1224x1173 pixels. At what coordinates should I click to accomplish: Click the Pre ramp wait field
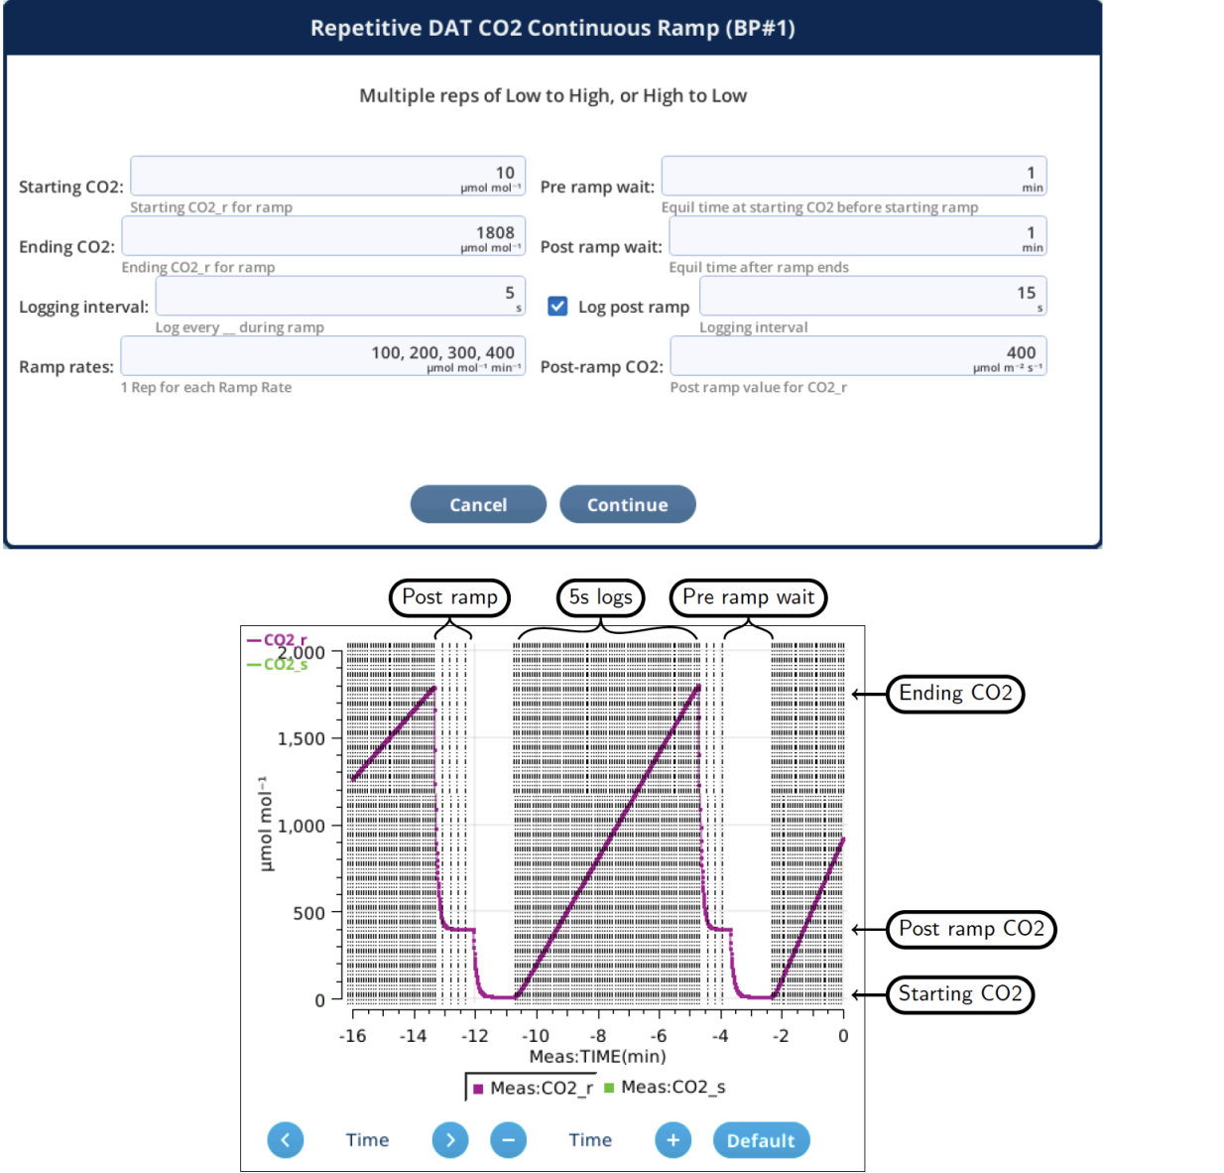tap(854, 176)
